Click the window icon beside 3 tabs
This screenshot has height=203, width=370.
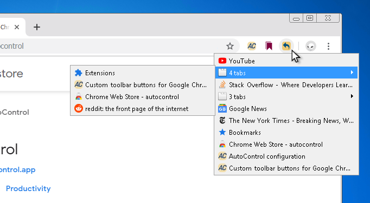point(222,96)
